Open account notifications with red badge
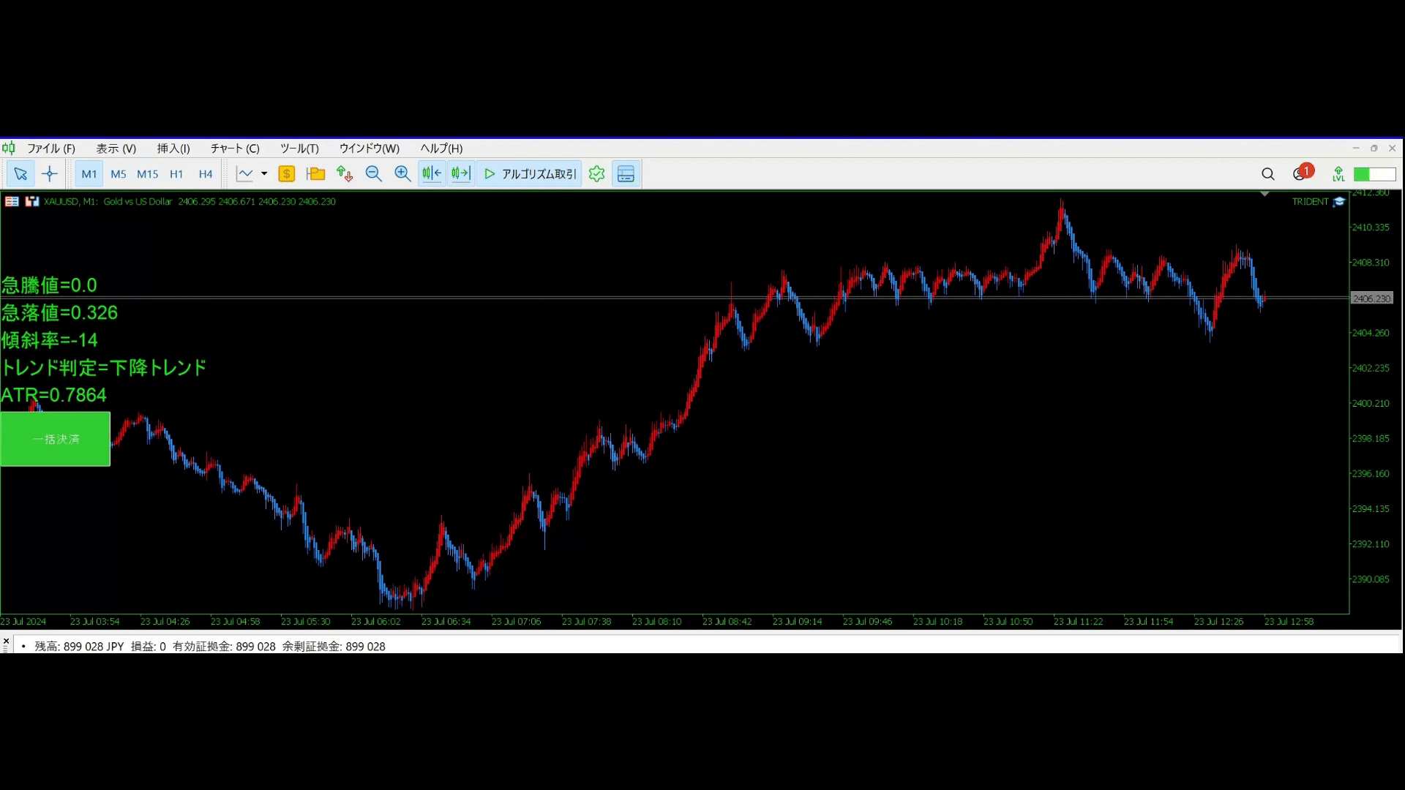The image size is (1405, 790). coord(1301,173)
